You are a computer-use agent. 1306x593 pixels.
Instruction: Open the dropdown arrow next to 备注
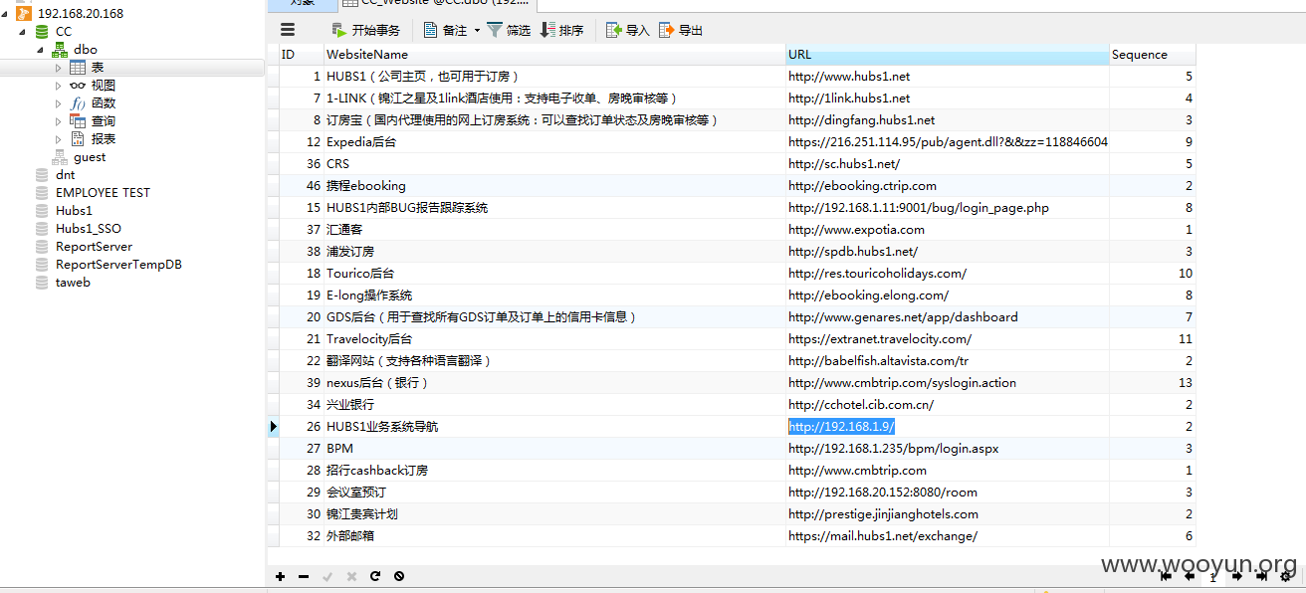point(477,31)
